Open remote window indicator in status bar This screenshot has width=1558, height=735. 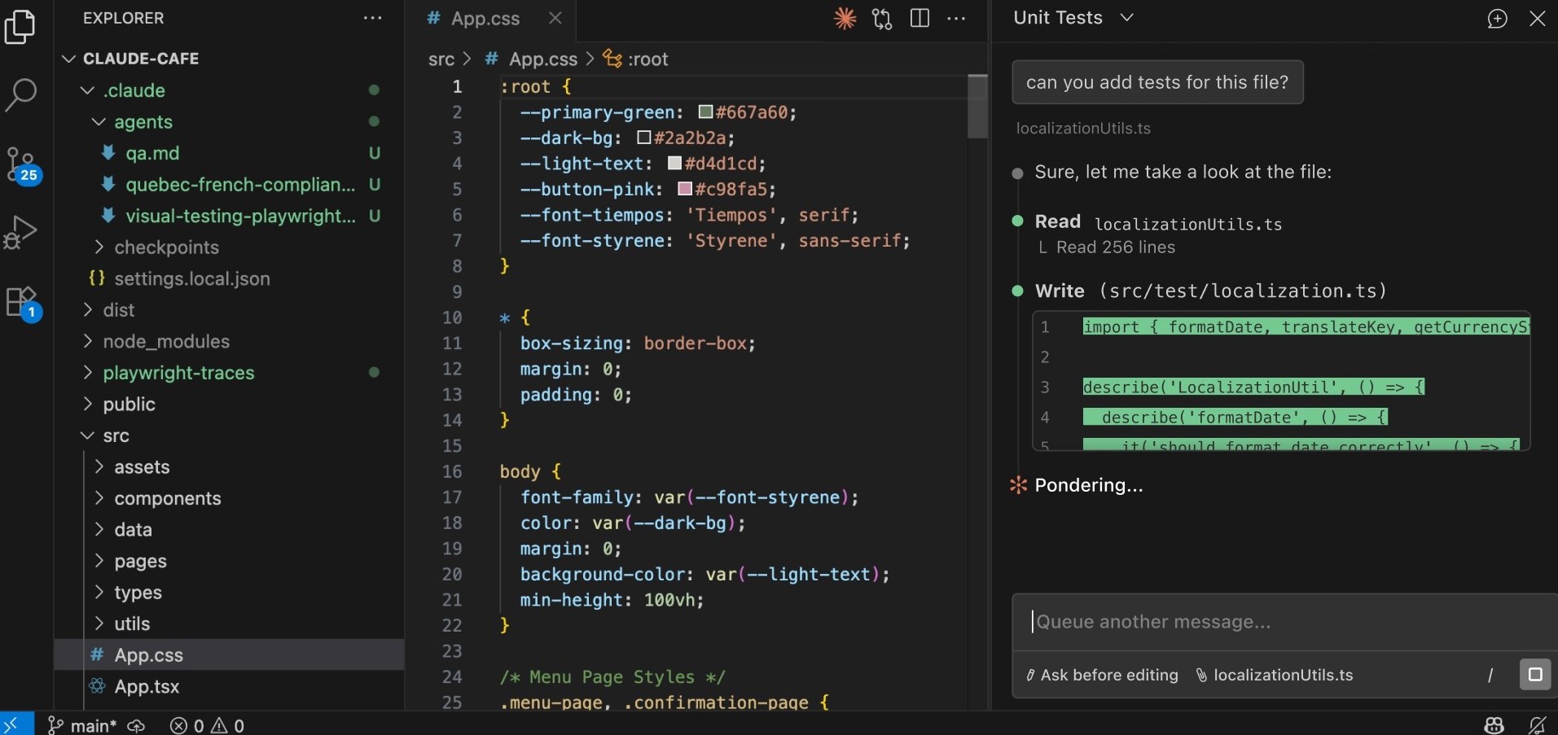16,724
